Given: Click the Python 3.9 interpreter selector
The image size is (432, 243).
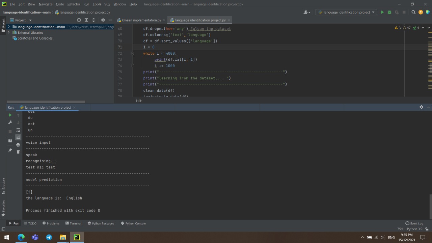Looking at the screenshot, I should 414,229.
